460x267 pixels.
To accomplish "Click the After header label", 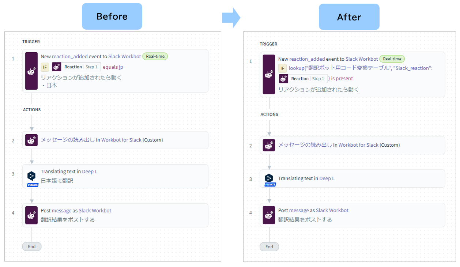I will [349, 17].
